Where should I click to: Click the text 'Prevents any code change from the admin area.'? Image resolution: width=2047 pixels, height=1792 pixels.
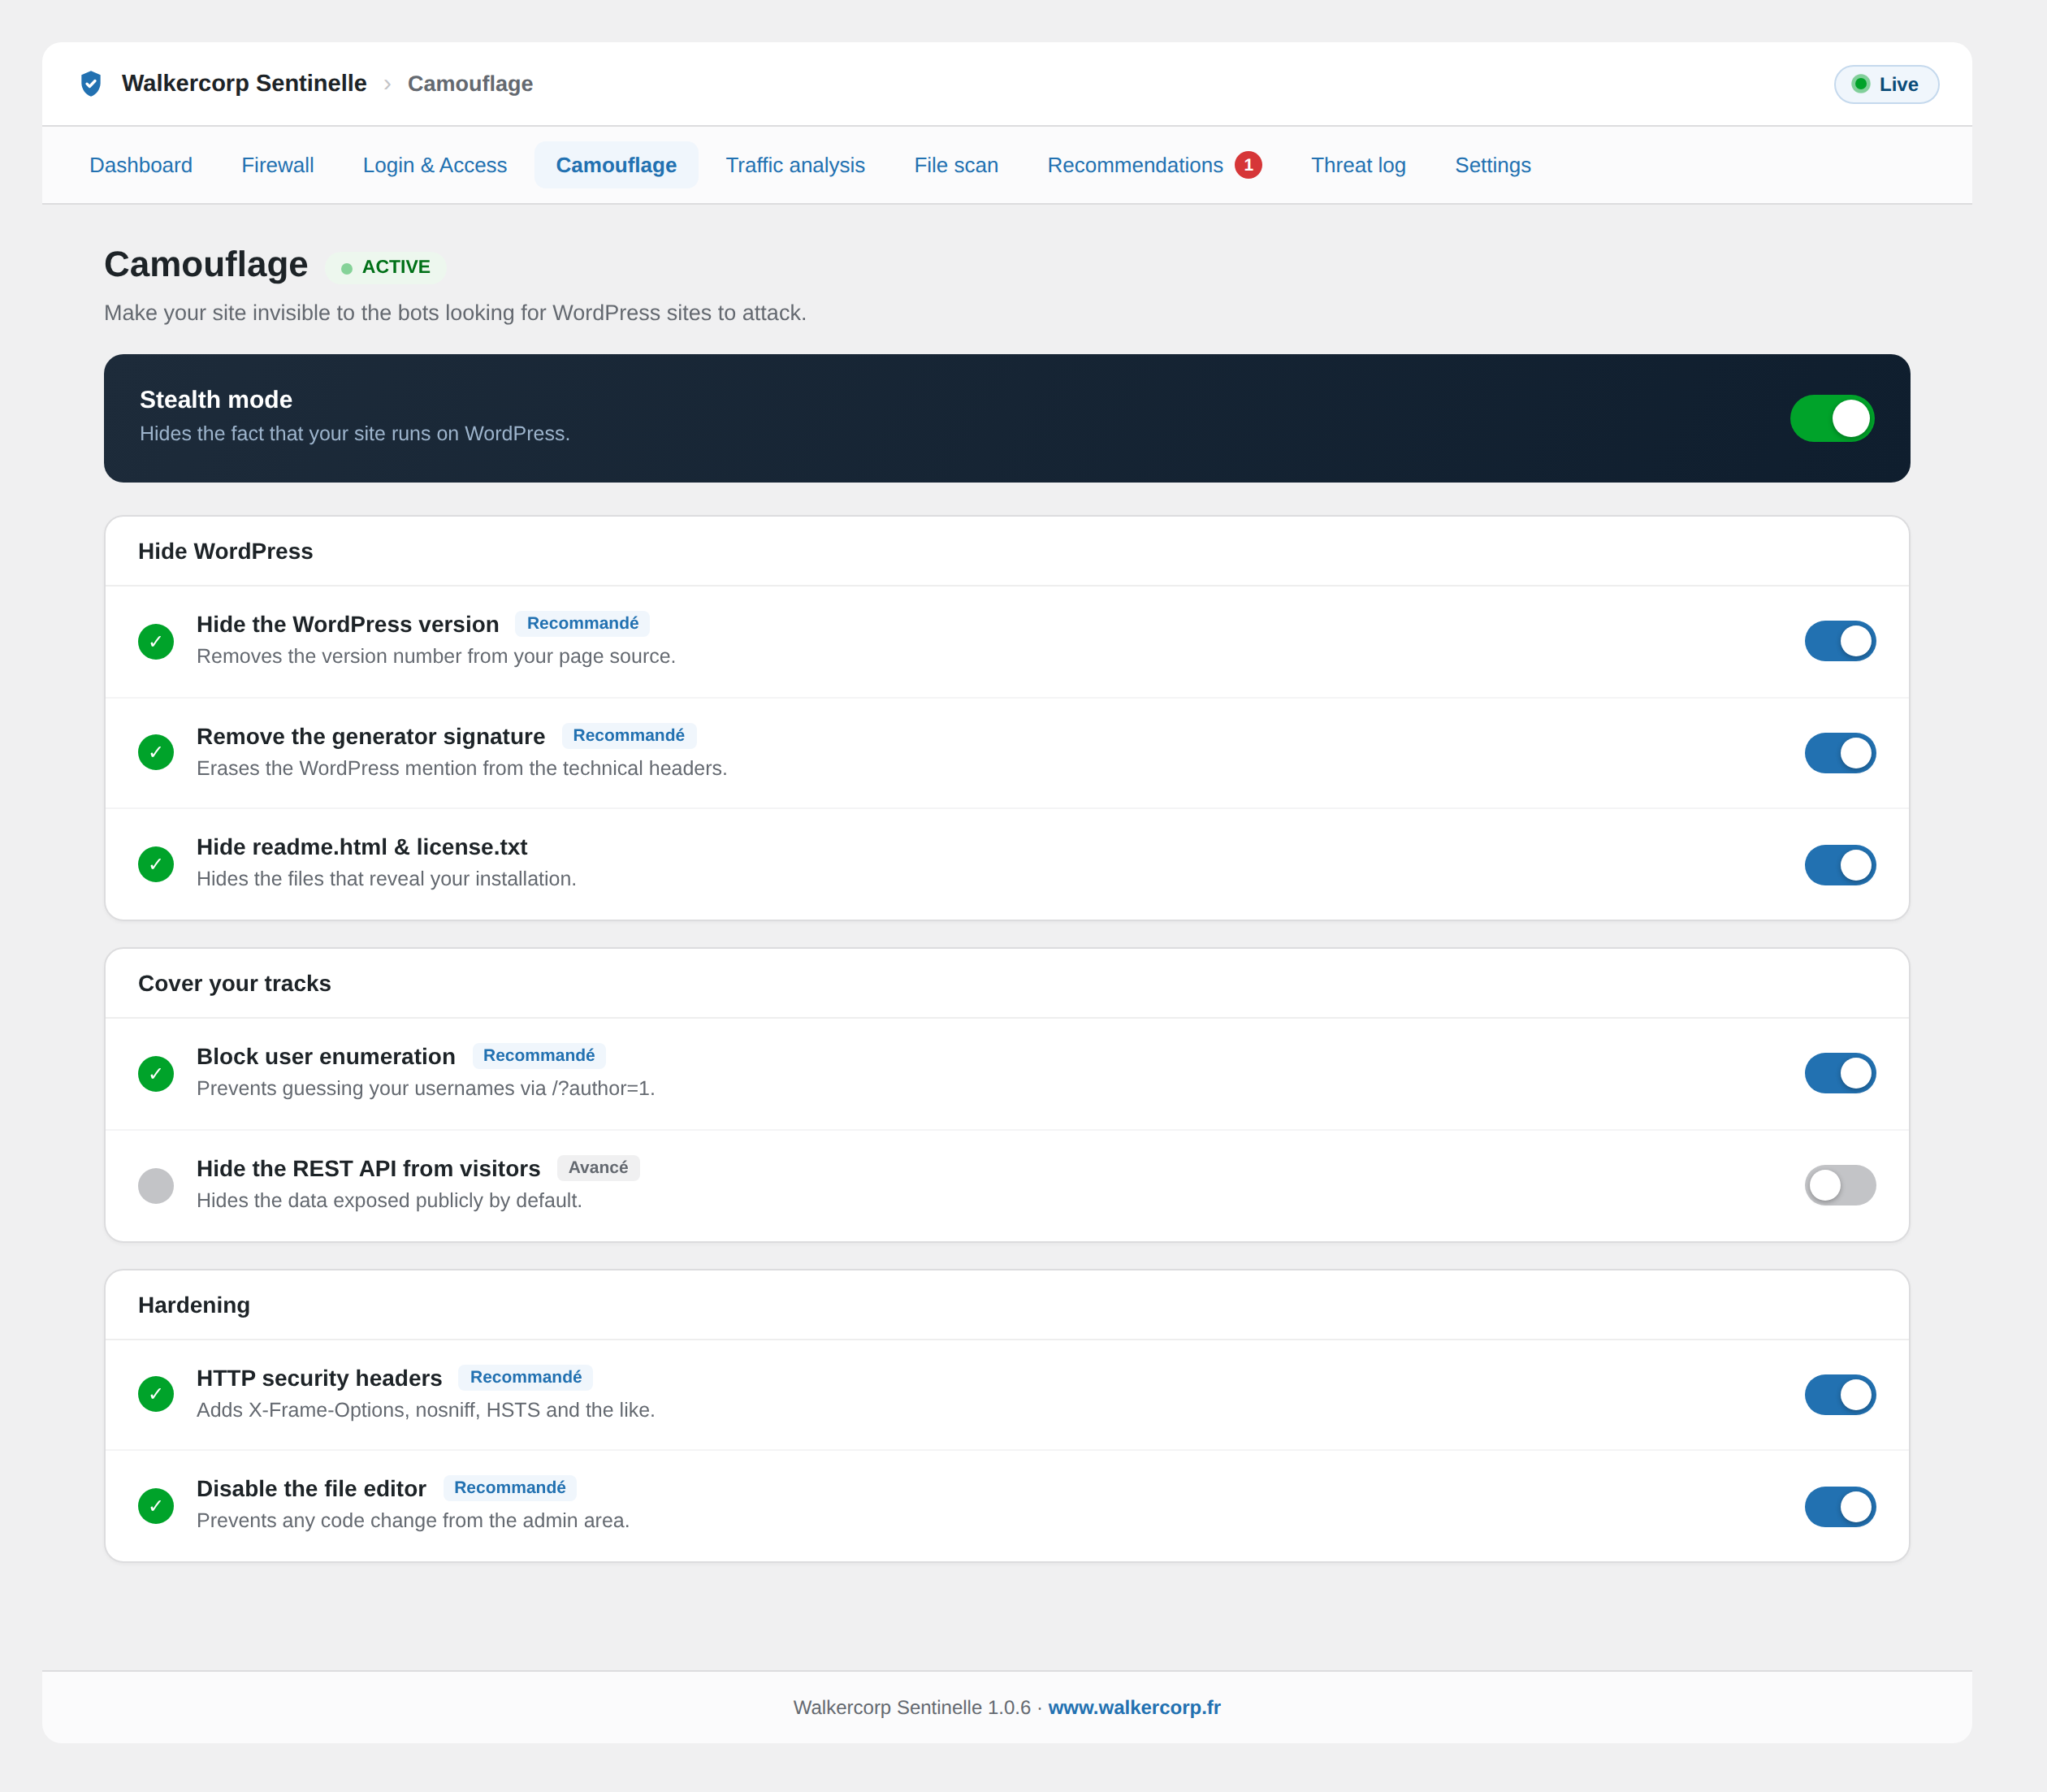pos(413,1520)
